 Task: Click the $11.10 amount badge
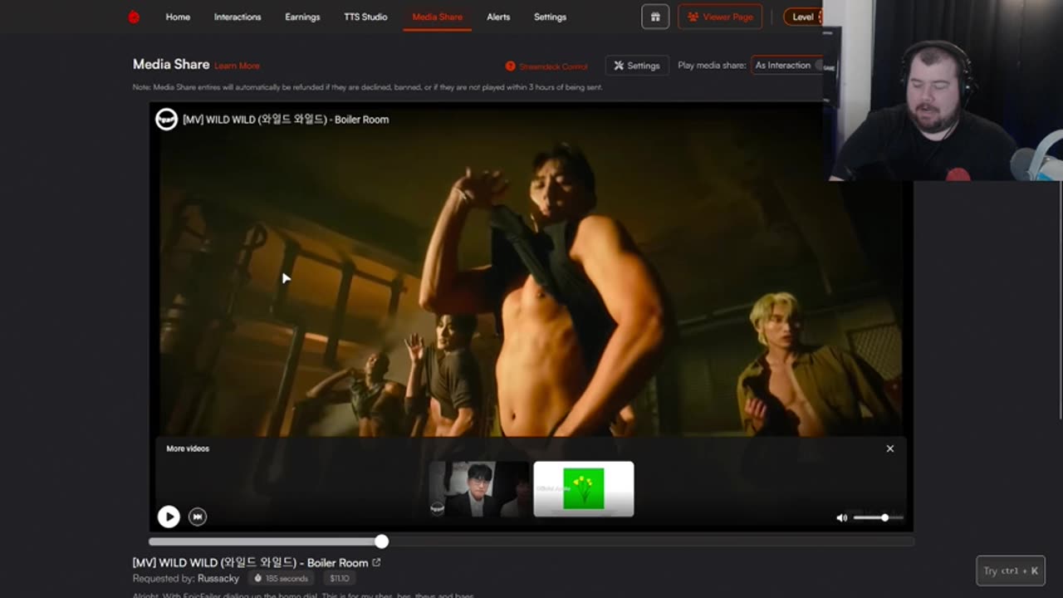point(340,578)
